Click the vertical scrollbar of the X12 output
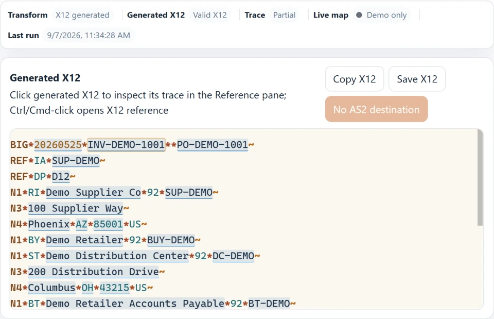This screenshot has width=494, height=319. 480,178
